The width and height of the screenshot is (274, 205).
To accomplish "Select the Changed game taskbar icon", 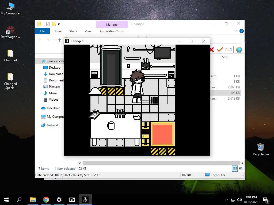I will point(85,200).
